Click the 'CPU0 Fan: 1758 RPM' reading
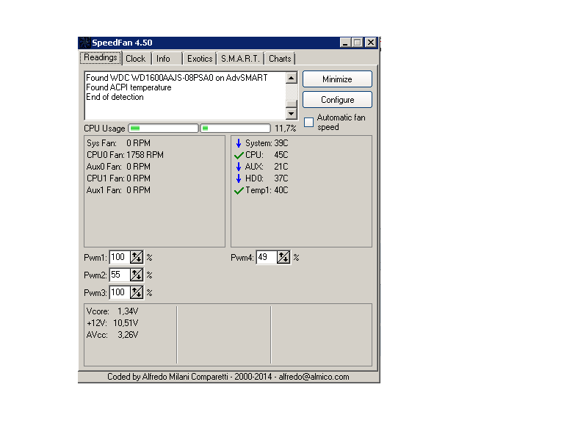Viewport: 564px width, 423px height. point(125,155)
